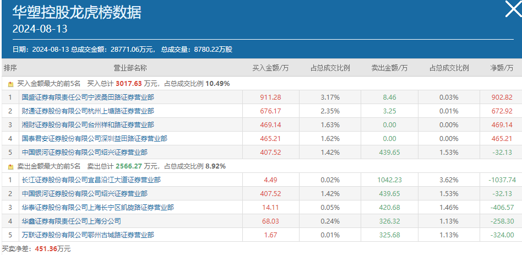This screenshot has height=255, width=522.
Task: Select buy amount 465.21
Action: (x=270, y=138)
